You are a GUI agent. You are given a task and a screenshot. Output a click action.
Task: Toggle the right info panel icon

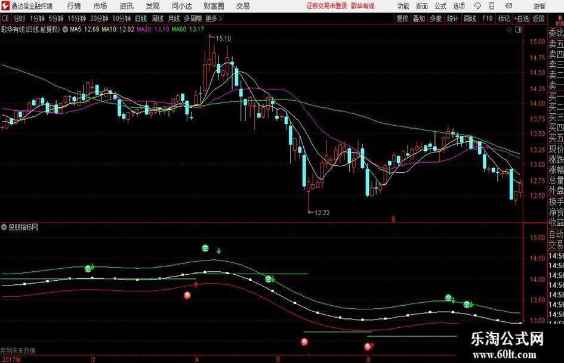[518, 30]
